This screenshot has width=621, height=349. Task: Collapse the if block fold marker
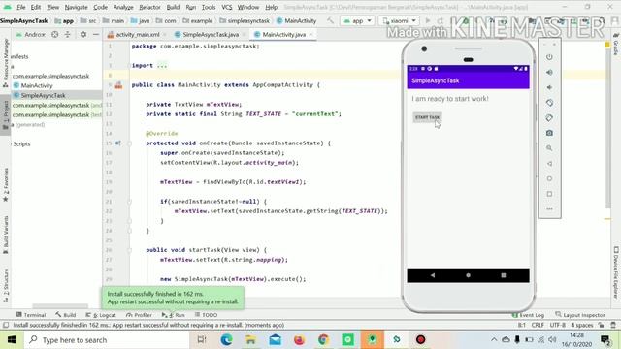click(129, 202)
